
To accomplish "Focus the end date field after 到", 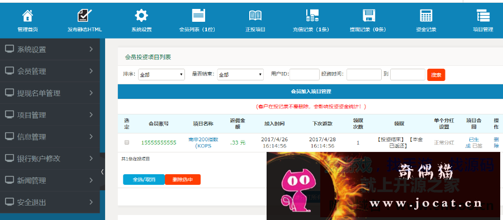I will pos(408,74).
